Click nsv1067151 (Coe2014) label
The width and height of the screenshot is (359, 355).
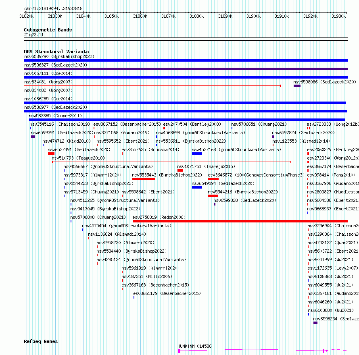48,73
